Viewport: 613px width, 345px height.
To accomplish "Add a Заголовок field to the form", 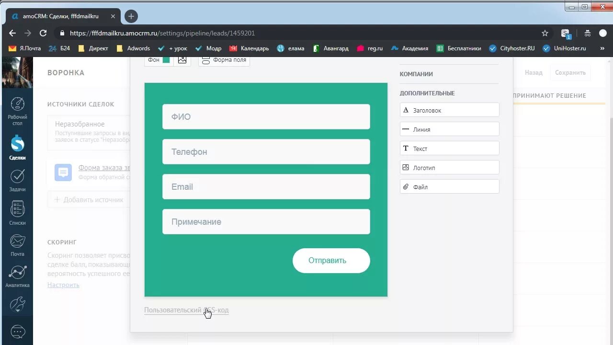I will 449,110.
